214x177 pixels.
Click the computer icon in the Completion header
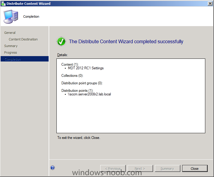pyautogui.click(x=11, y=16)
